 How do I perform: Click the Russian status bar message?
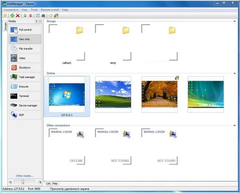pyautogui.click(x=70, y=189)
